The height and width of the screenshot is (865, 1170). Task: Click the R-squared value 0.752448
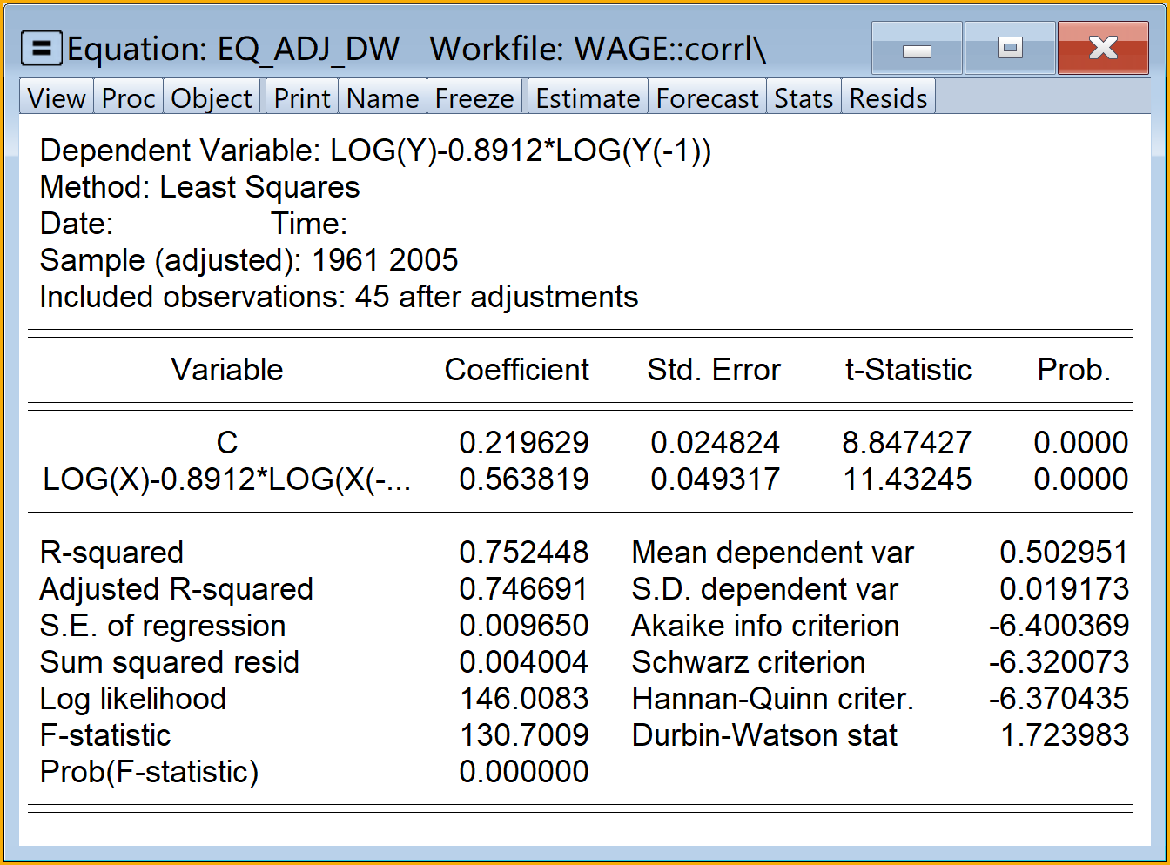click(x=523, y=553)
